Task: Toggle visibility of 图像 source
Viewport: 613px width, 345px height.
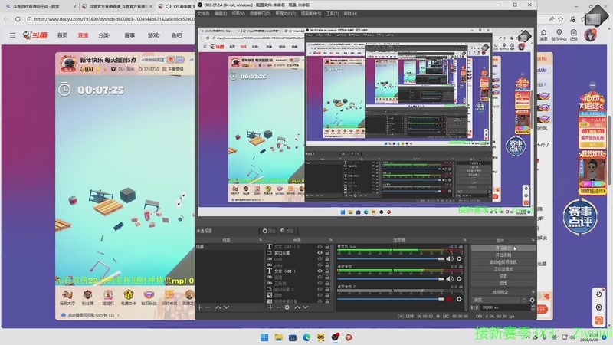Action: [320, 295]
